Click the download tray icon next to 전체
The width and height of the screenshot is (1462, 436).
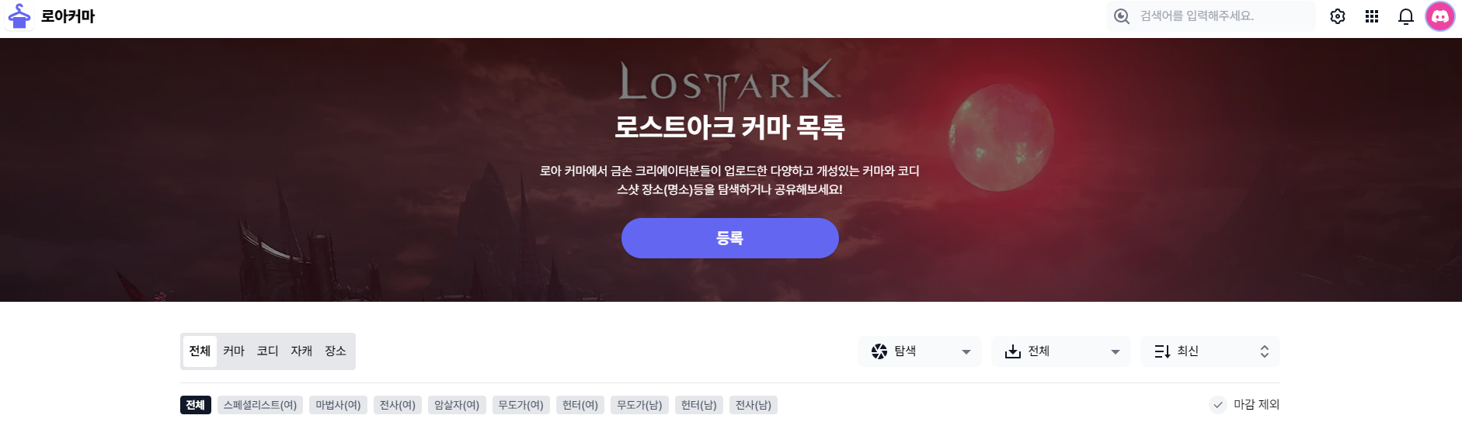click(x=1013, y=351)
